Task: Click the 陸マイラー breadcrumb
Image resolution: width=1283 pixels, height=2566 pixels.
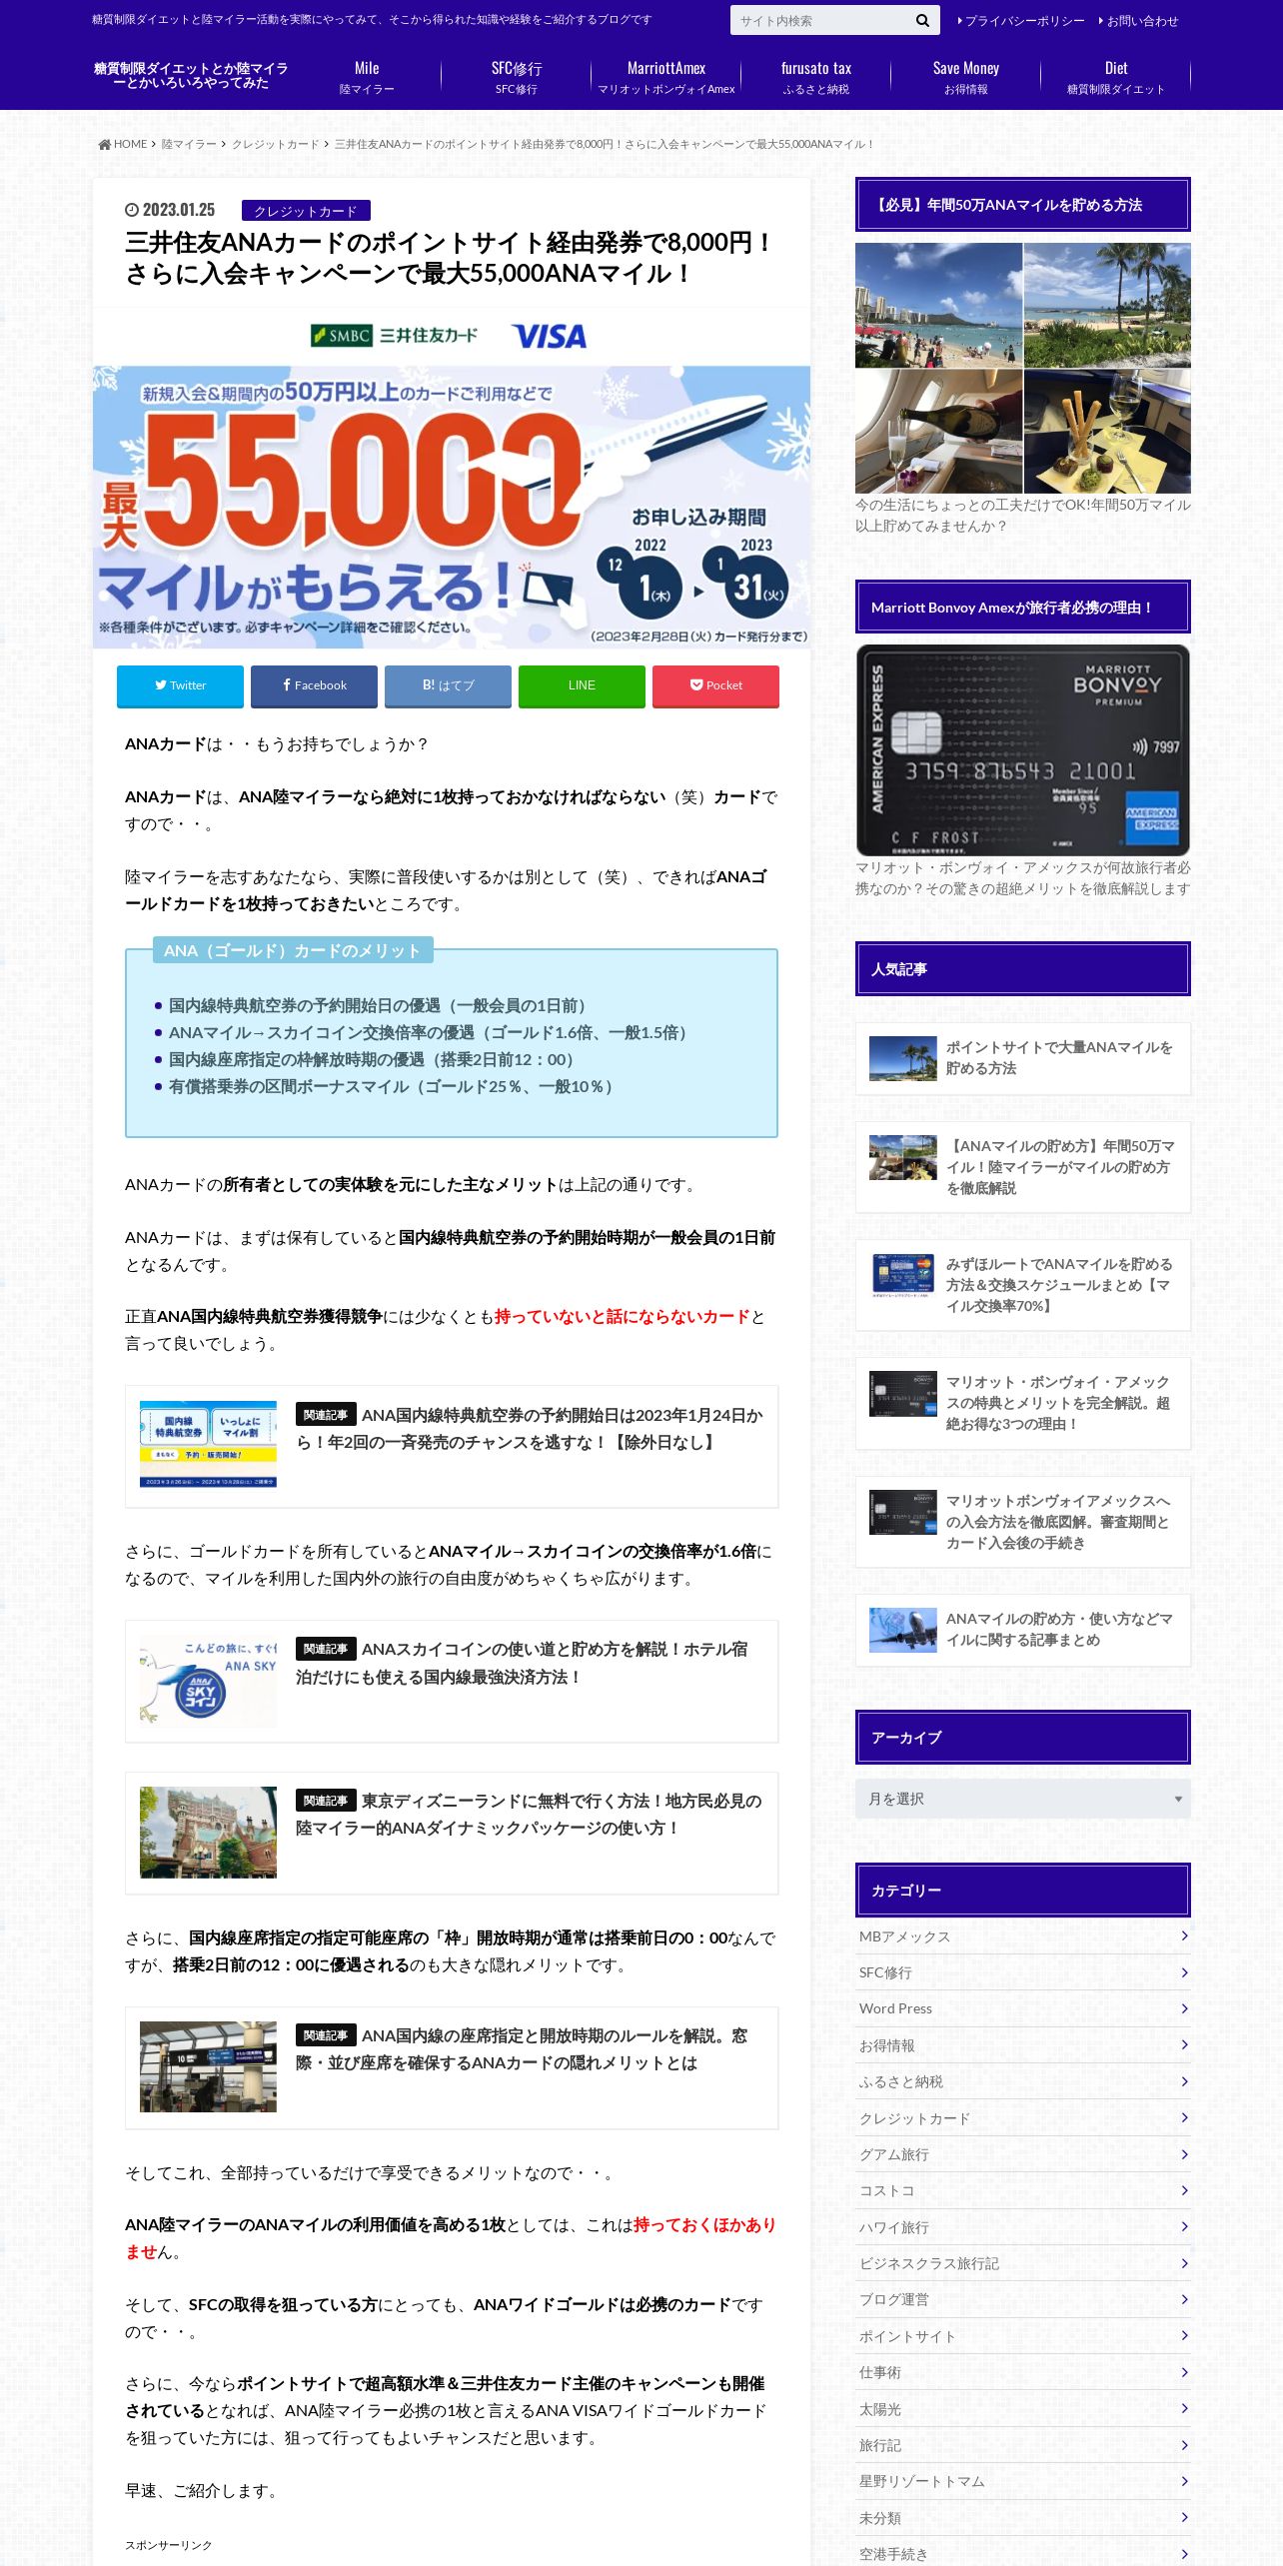Action: tap(189, 145)
